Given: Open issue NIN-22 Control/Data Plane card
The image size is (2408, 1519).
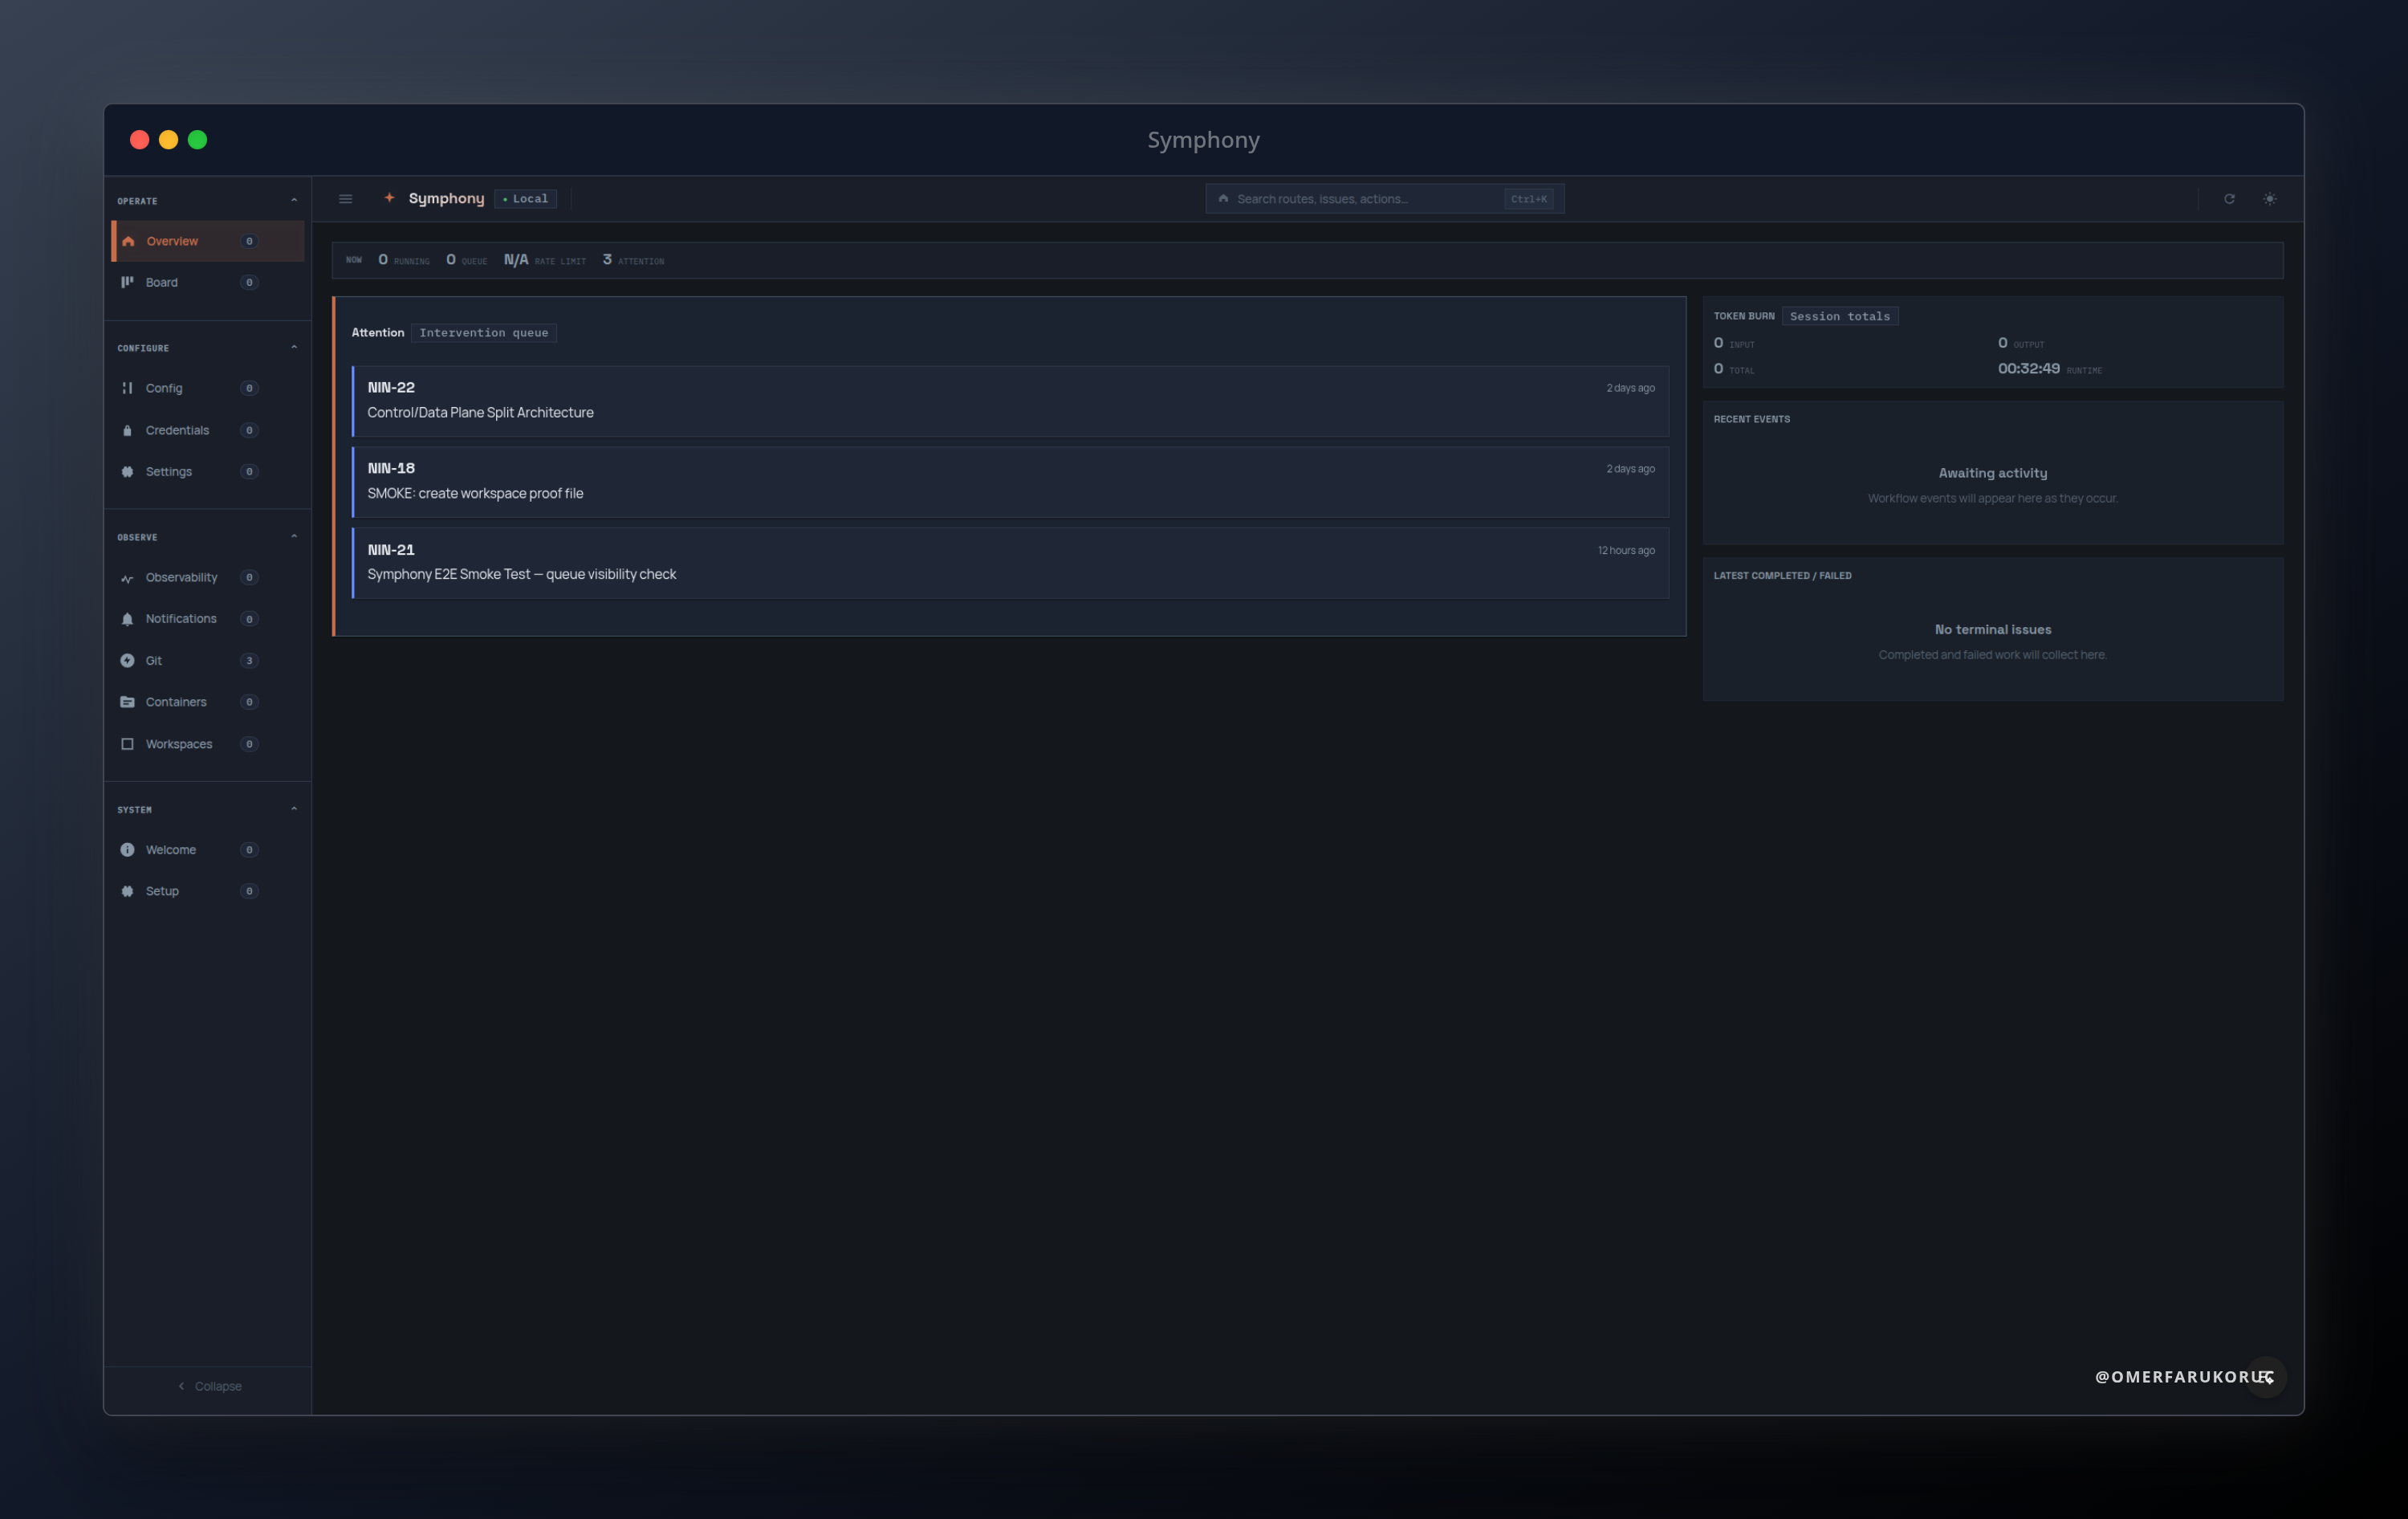Looking at the screenshot, I should pyautogui.click(x=1011, y=401).
